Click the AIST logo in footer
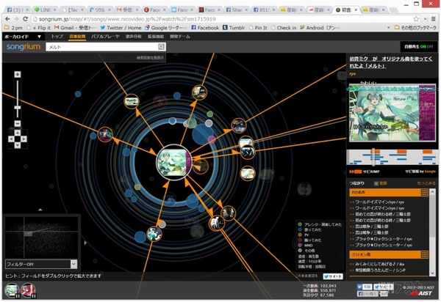This screenshot has width=441, height=302. (x=421, y=293)
